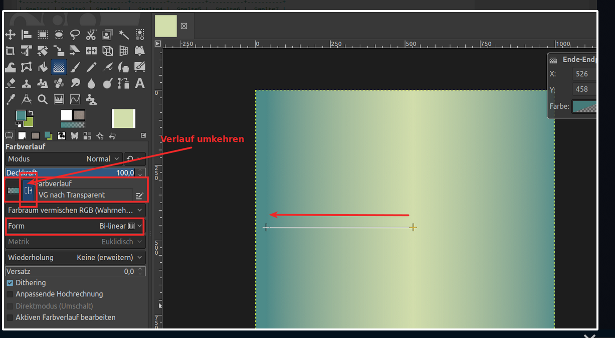
Task: Toggle the reverse gradient button
Action: pos(29,190)
